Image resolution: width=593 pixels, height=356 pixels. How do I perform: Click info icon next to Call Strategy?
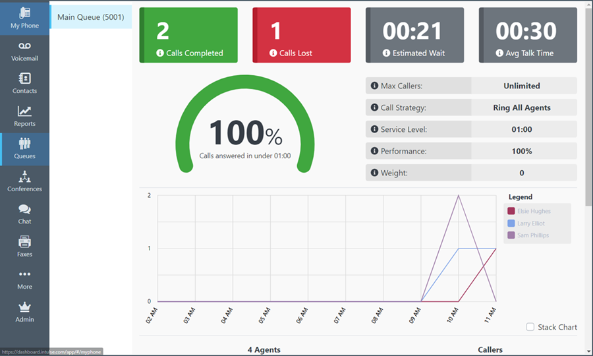[375, 107]
